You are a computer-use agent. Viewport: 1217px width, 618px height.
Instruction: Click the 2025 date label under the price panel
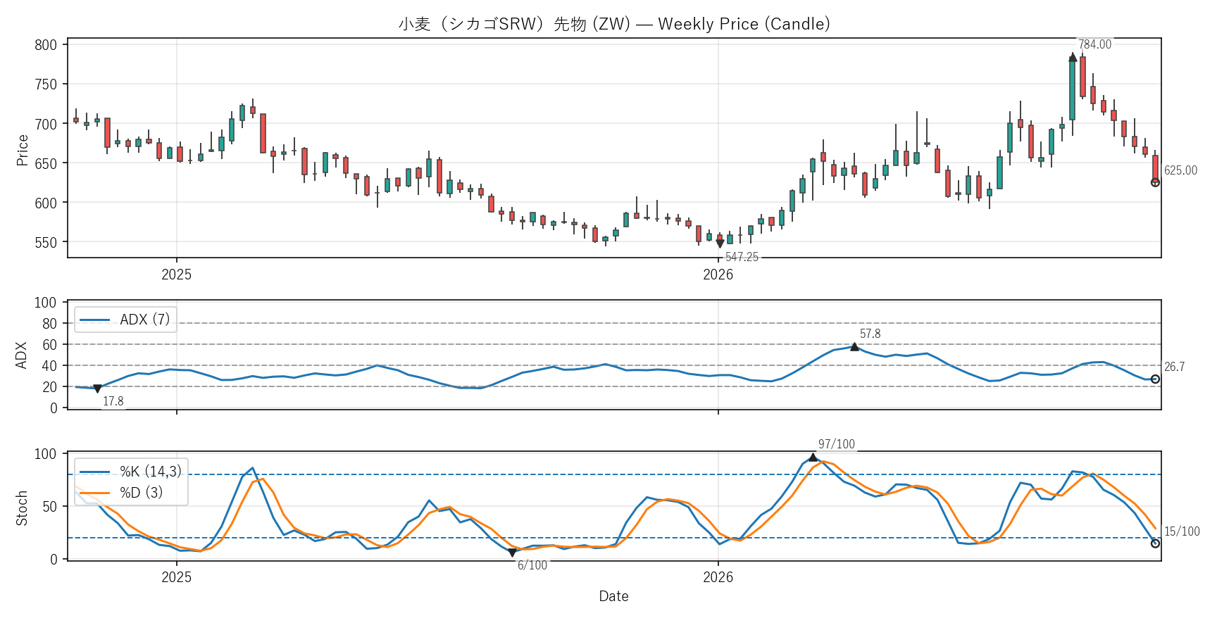click(x=176, y=275)
